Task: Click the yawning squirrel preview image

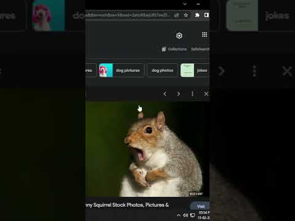Action: click(x=147, y=149)
